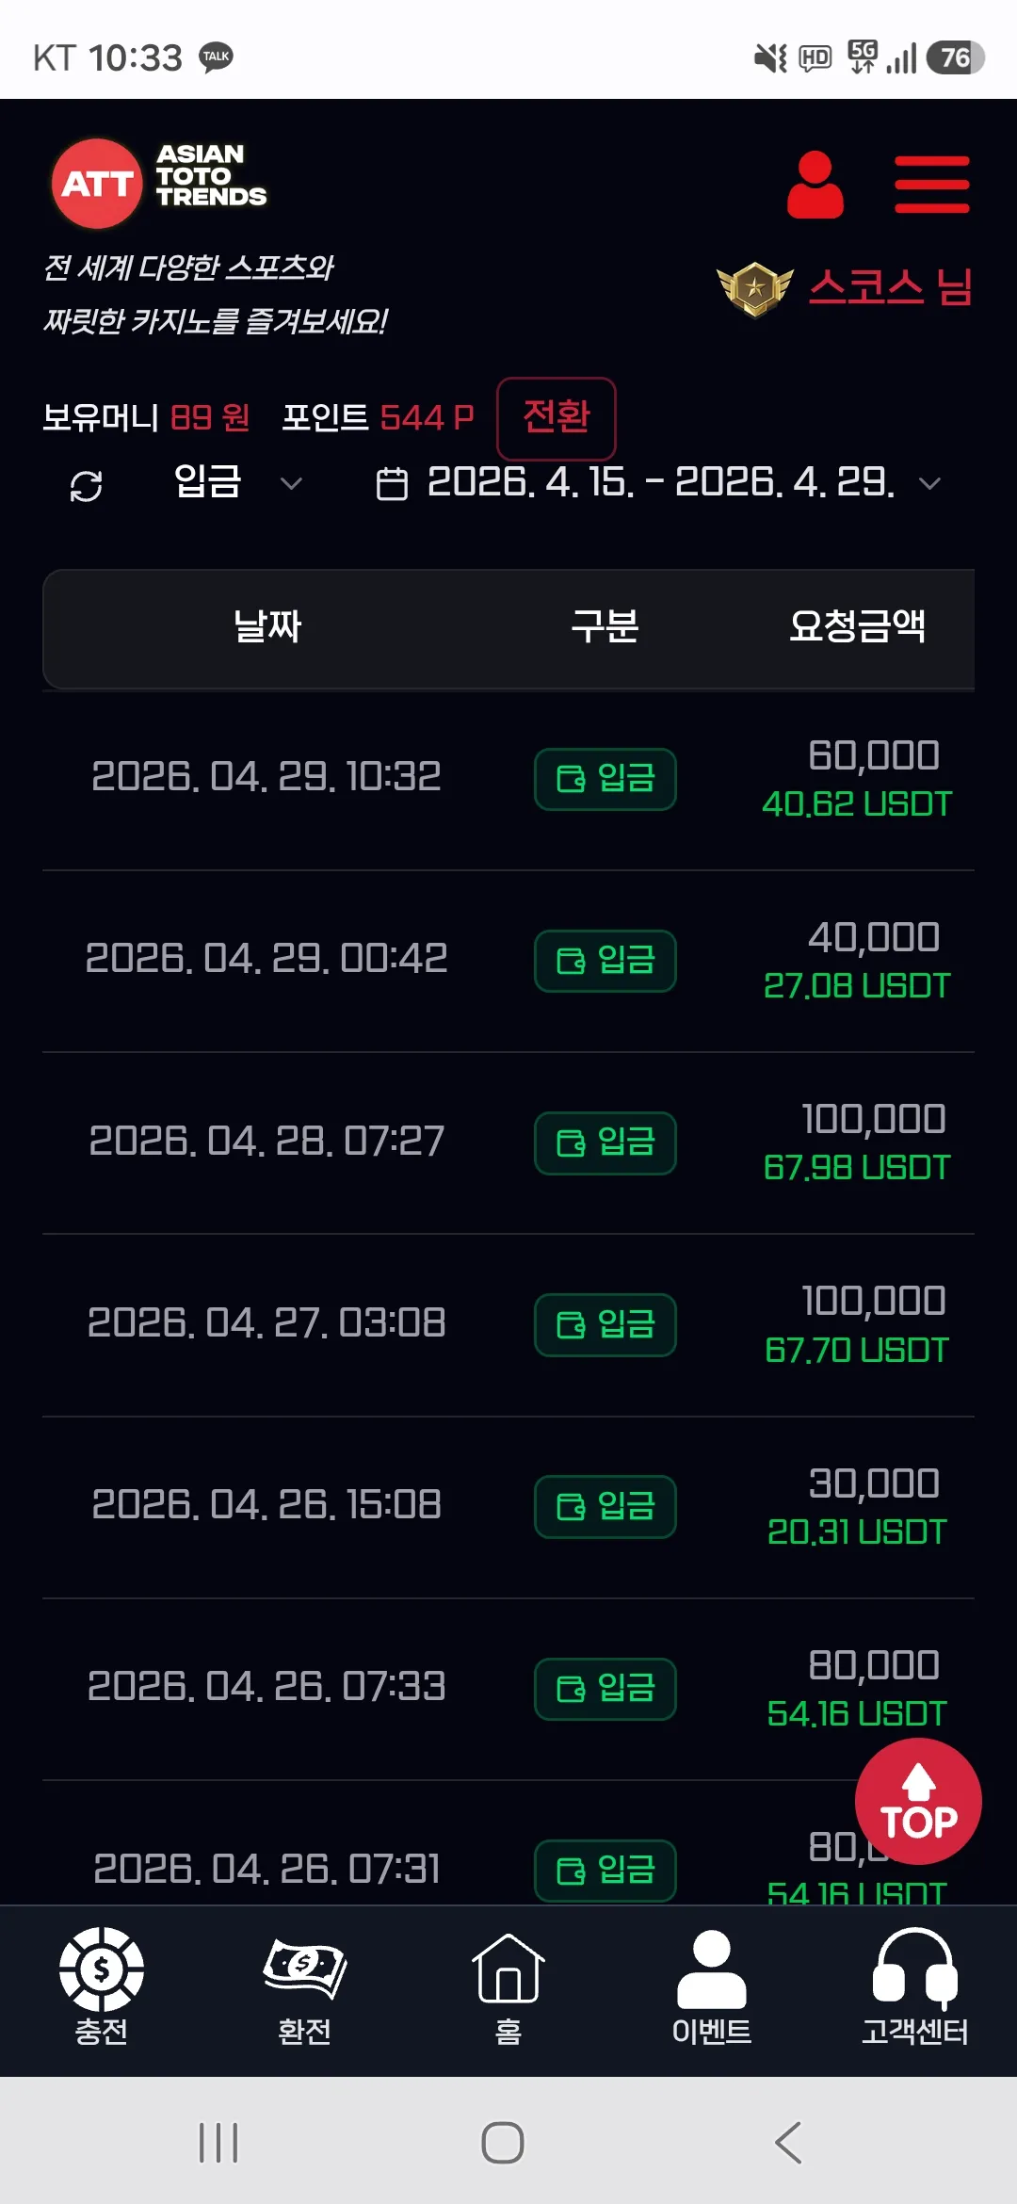Tap the red TOP scroll-up button
Viewport: 1017px width, 2204px height.
918,1801
